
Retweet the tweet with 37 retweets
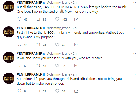(38, 91)
